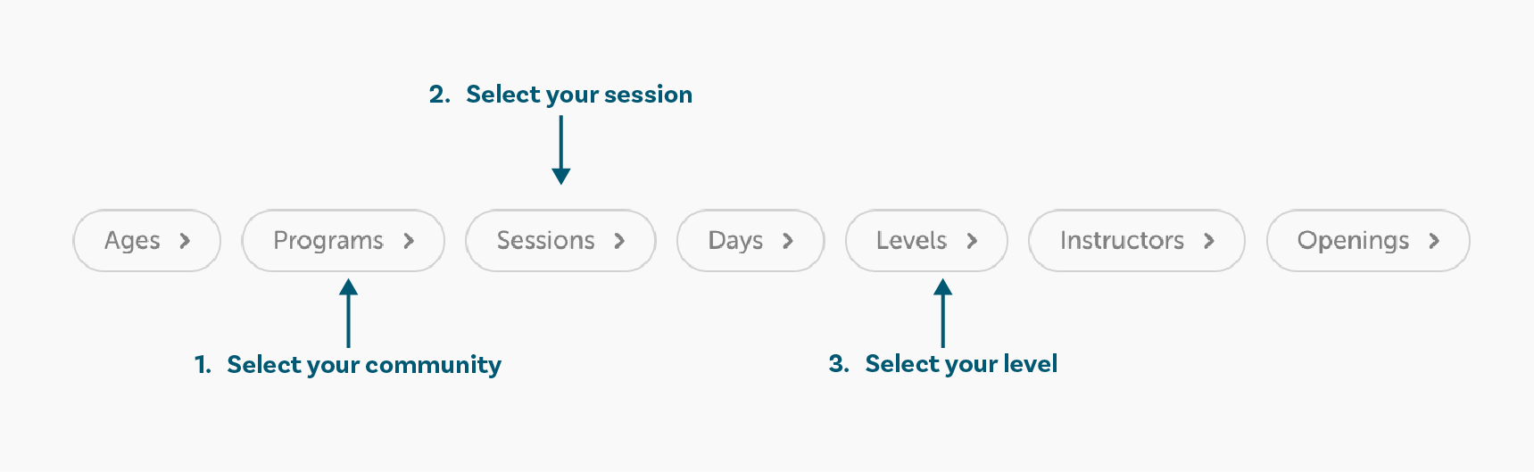Click the down arrow under Select your session
This screenshot has height=472, width=1534.
(561, 150)
